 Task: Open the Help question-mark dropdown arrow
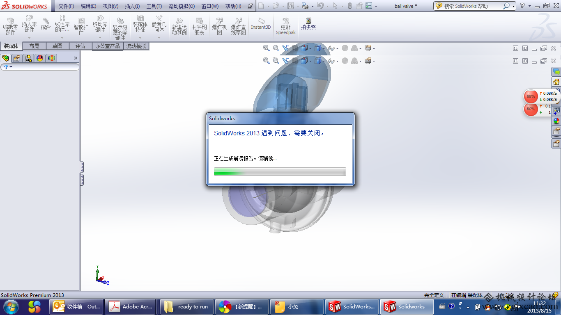529,6
